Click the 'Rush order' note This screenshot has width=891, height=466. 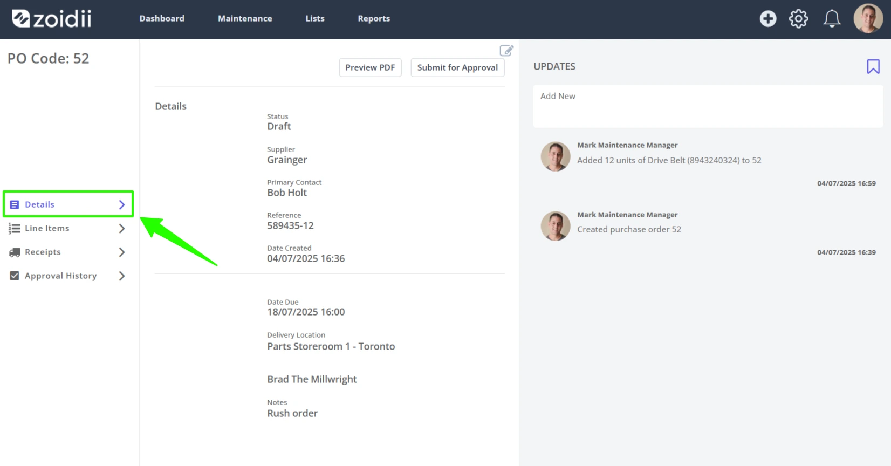point(292,413)
